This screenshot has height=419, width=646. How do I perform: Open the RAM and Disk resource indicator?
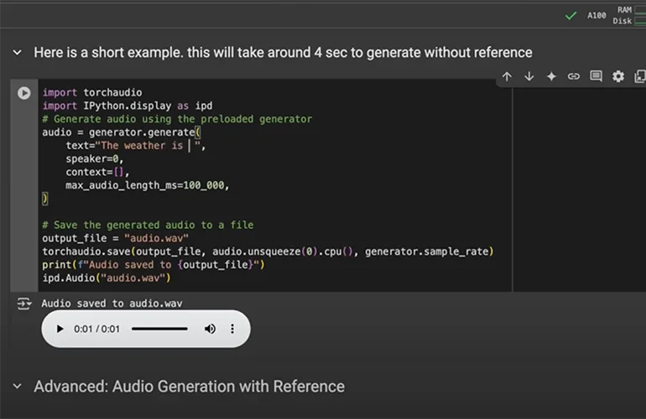coord(623,15)
